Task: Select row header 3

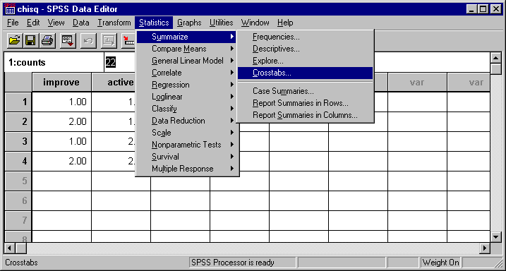Action: click(x=18, y=141)
